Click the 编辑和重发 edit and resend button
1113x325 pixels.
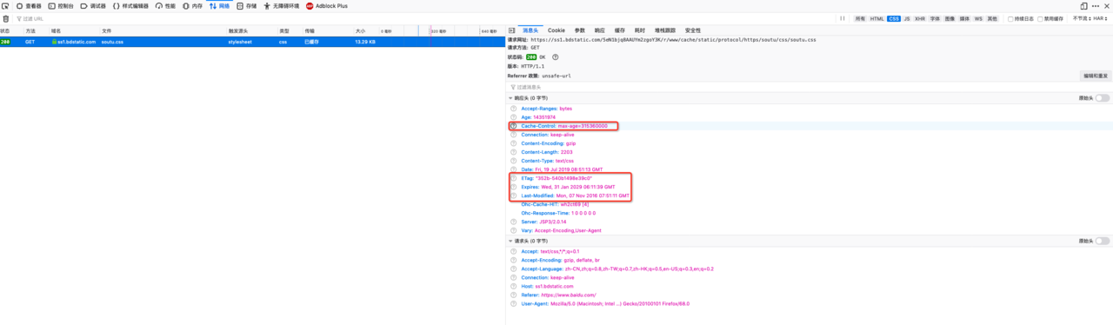point(1095,76)
